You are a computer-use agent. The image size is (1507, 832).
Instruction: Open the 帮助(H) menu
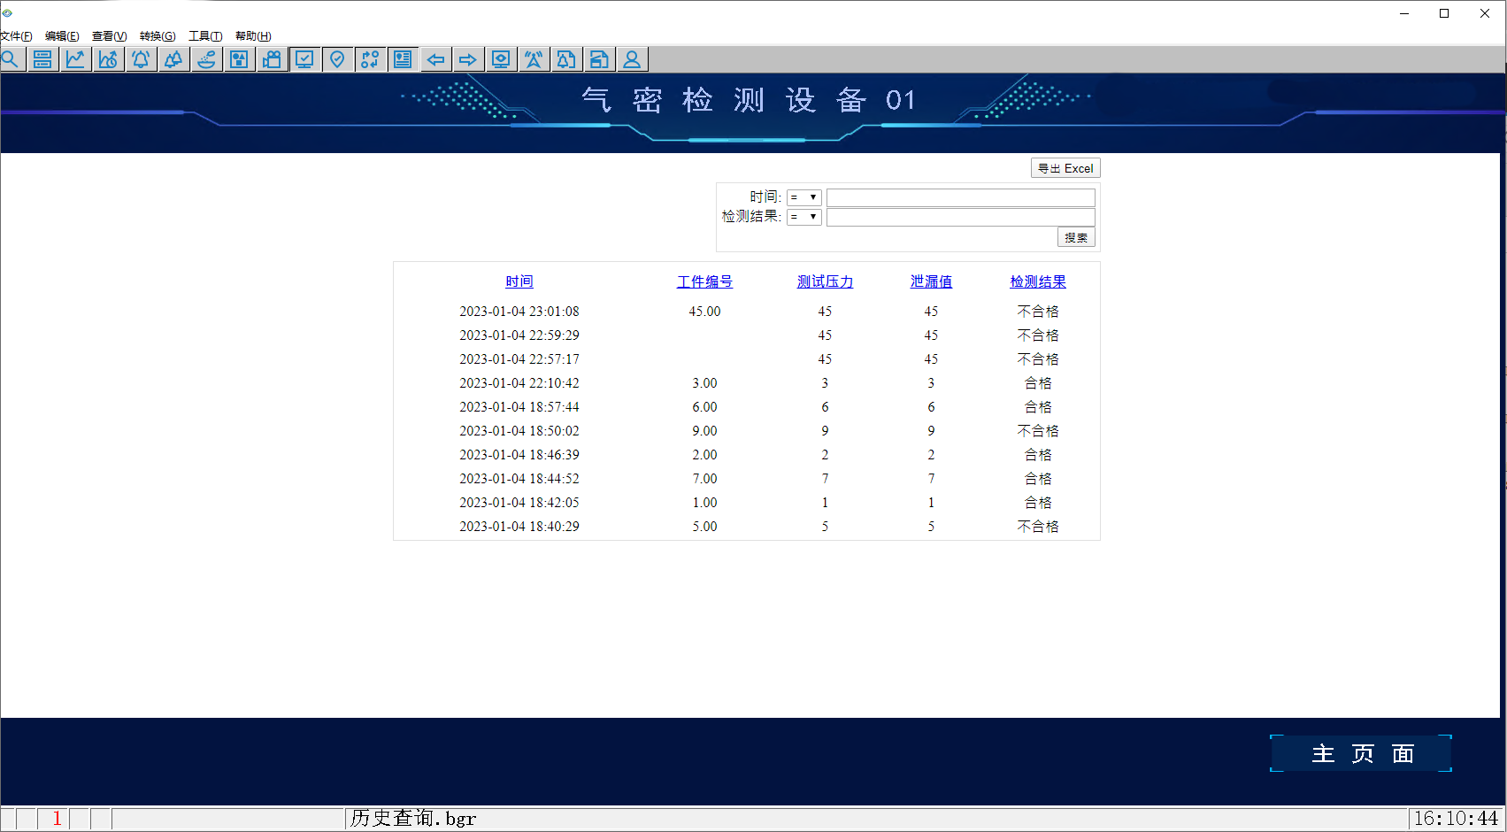tap(253, 36)
